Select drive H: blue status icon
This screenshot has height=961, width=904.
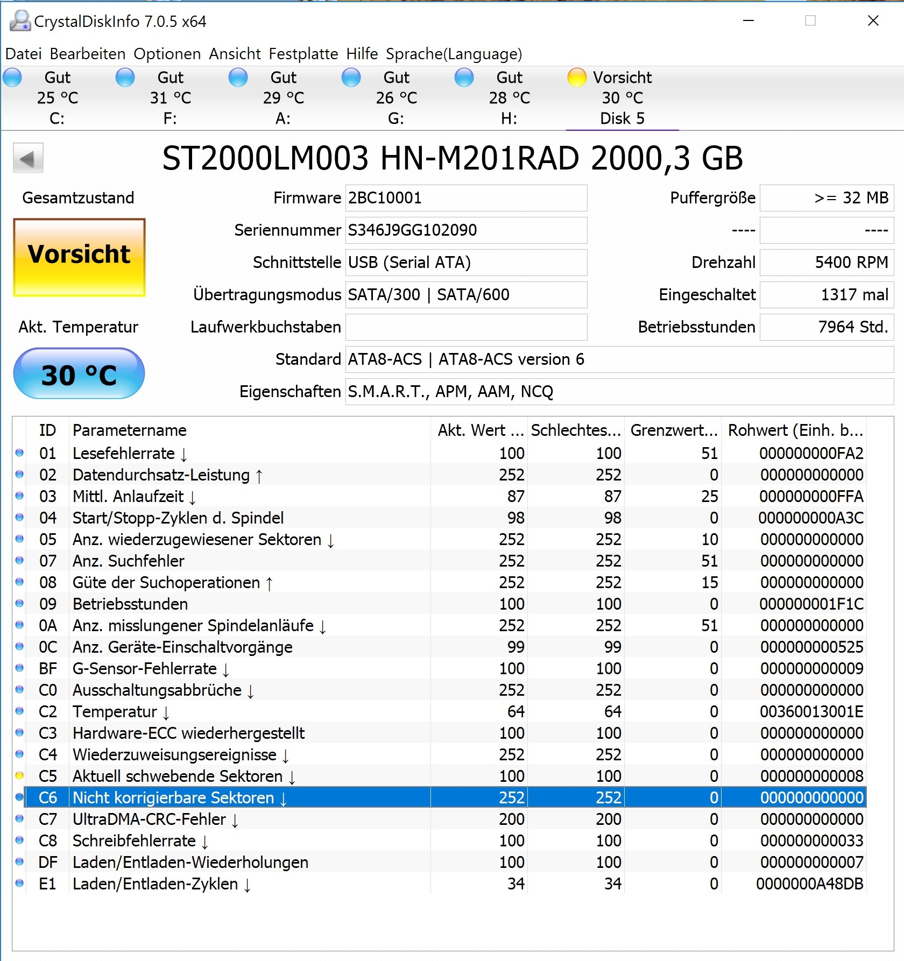coord(464,77)
